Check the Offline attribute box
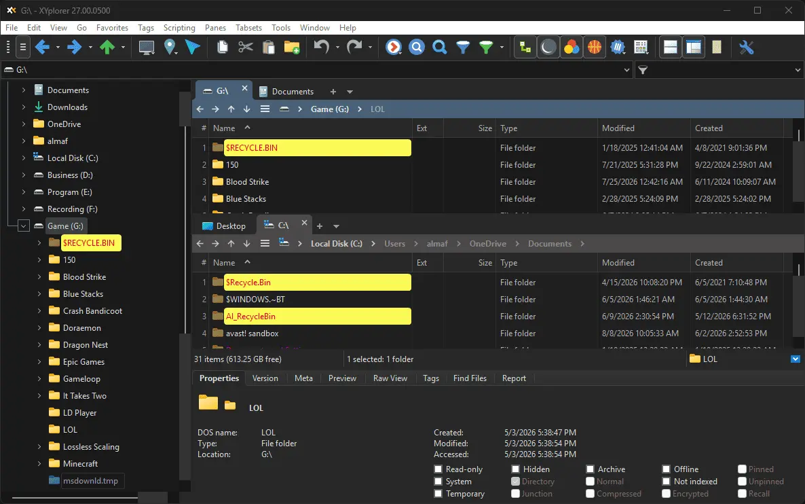This screenshot has height=504, width=805. pos(666,469)
